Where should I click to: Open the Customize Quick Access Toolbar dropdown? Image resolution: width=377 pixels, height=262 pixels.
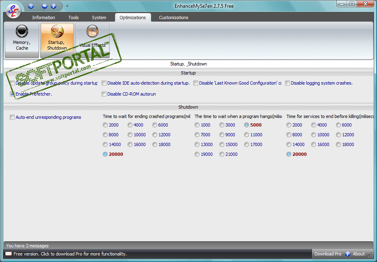[67, 6]
